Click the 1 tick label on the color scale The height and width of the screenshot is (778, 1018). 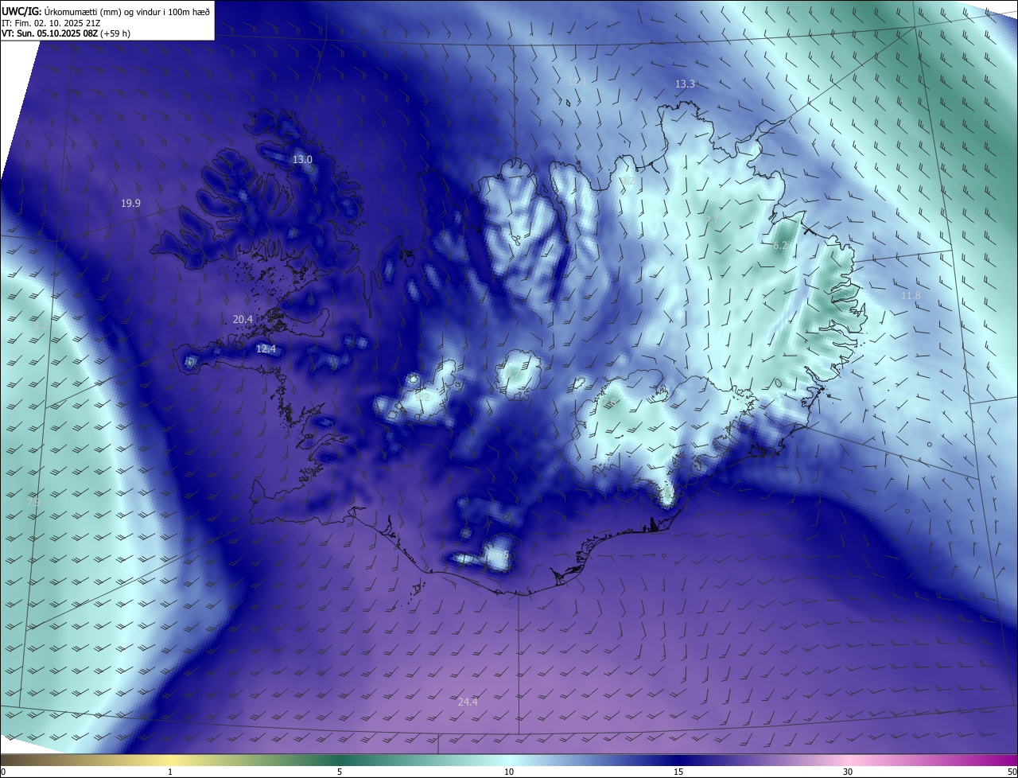click(x=170, y=772)
